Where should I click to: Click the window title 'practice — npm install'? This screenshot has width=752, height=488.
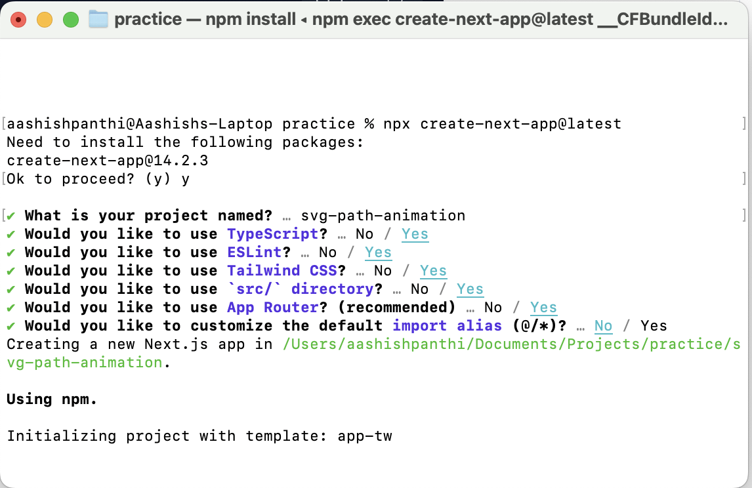205,20
